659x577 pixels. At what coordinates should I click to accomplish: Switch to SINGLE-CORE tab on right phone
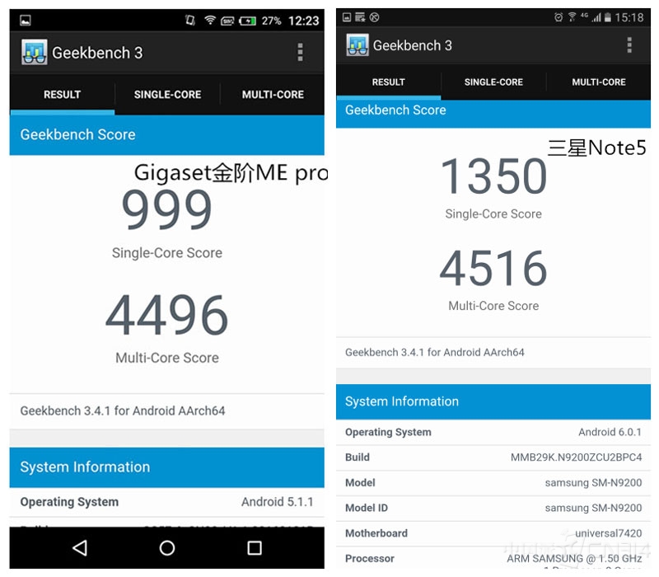[493, 82]
